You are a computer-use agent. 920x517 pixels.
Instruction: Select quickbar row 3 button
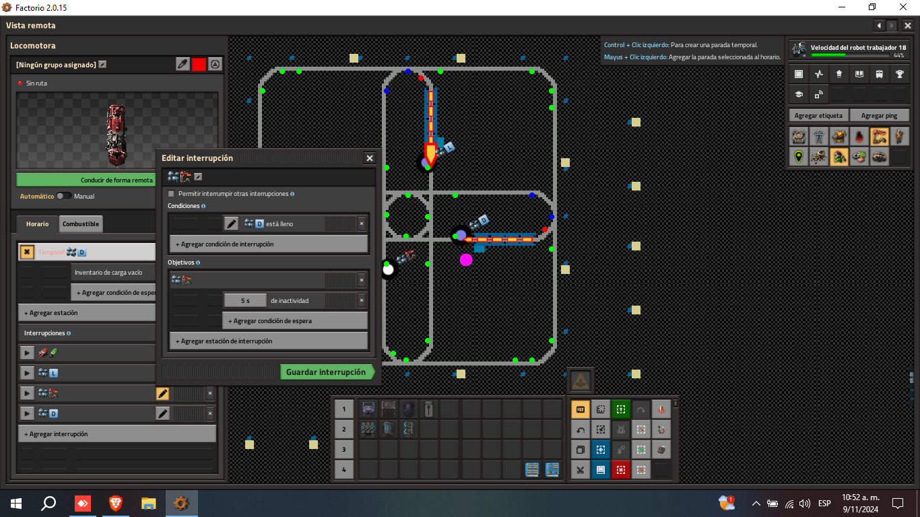pyautogui.click(x=343, y=449)
